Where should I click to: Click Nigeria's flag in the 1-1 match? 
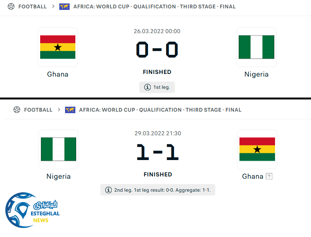tap(59, 149)
